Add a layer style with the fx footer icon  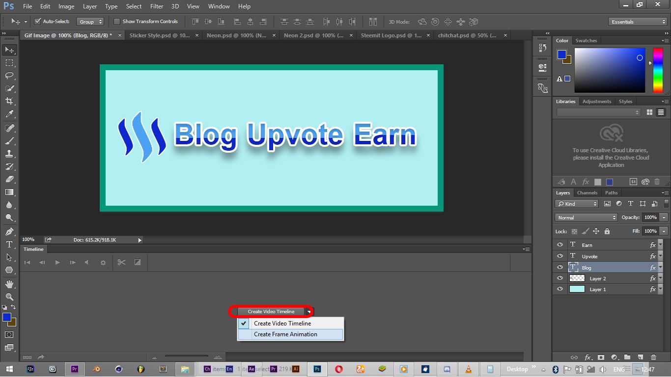tap(587, 357)
